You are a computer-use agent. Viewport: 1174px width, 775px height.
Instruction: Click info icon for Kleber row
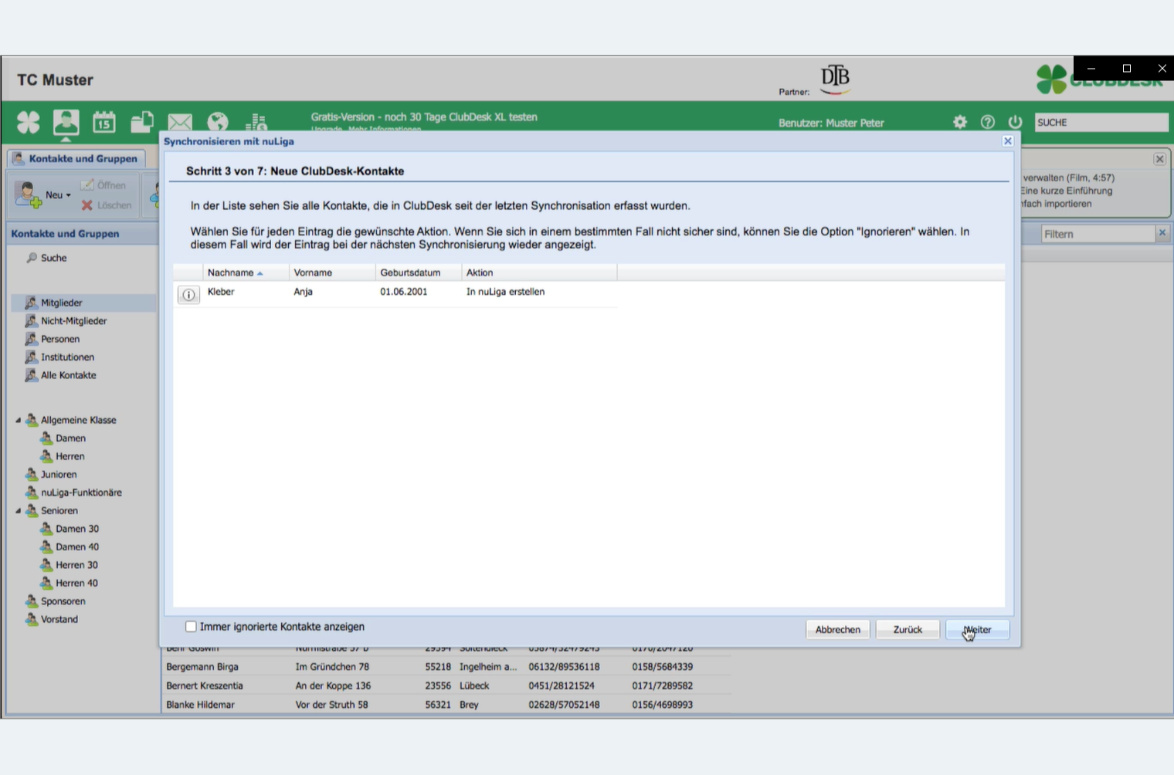click(188, 295)
